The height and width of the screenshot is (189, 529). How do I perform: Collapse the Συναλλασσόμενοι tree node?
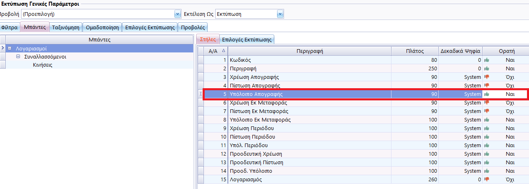[18, 57]
